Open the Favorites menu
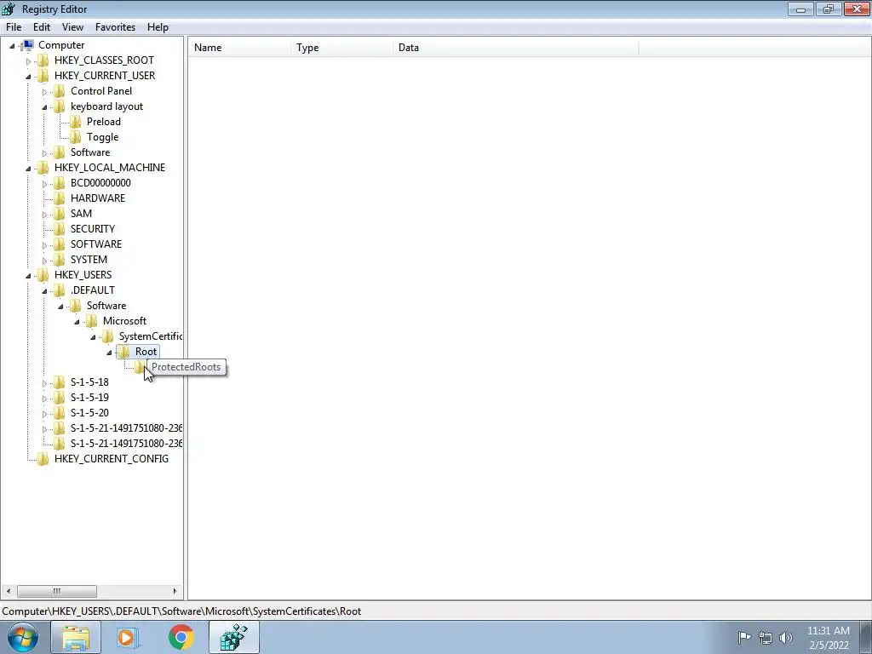Viewport: 872px width, 654px height. pos(115,26)
